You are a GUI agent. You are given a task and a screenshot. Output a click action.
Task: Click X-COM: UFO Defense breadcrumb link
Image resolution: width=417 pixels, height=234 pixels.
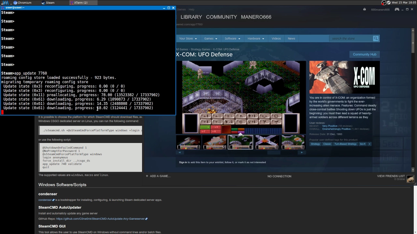pos(226,49)
